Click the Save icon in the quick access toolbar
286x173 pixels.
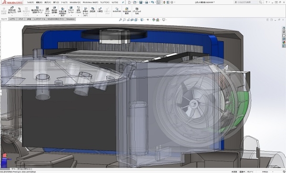(141, 2)
